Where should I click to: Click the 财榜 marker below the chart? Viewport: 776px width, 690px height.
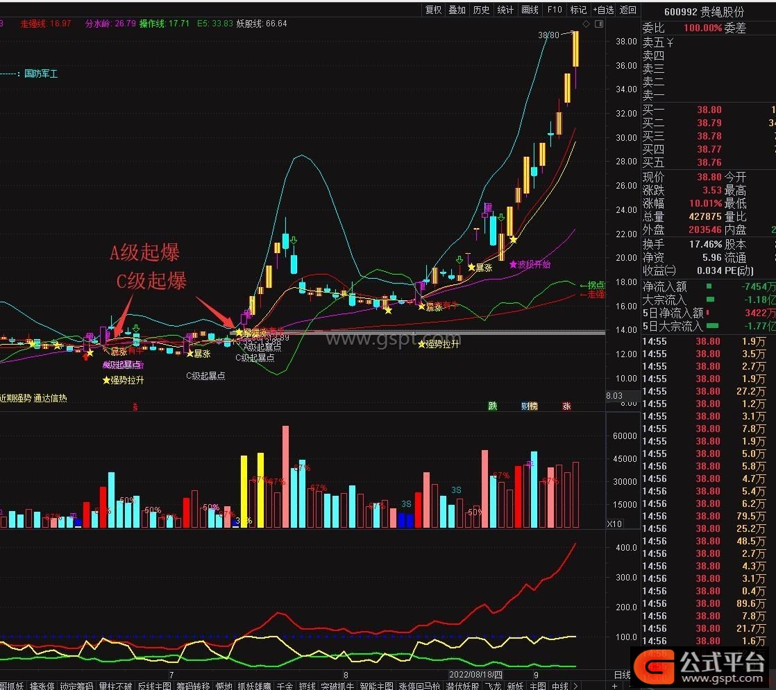[x=530, y=406]
